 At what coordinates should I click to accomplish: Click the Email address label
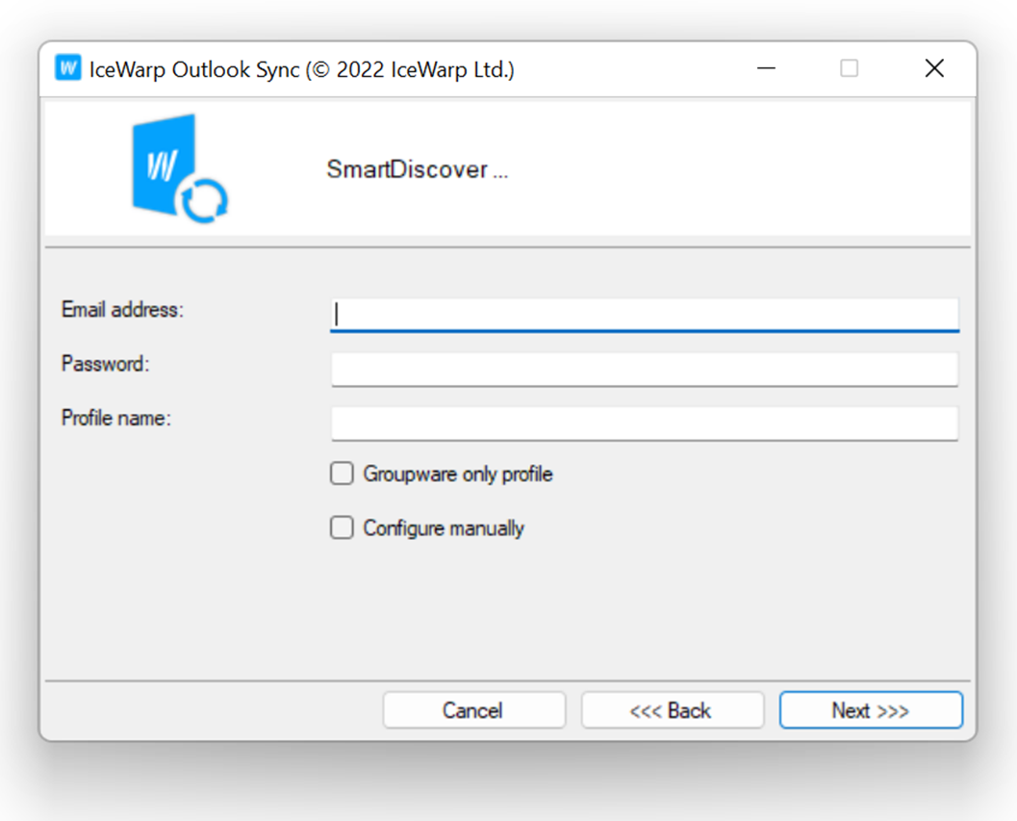click(x=122, y=310)
